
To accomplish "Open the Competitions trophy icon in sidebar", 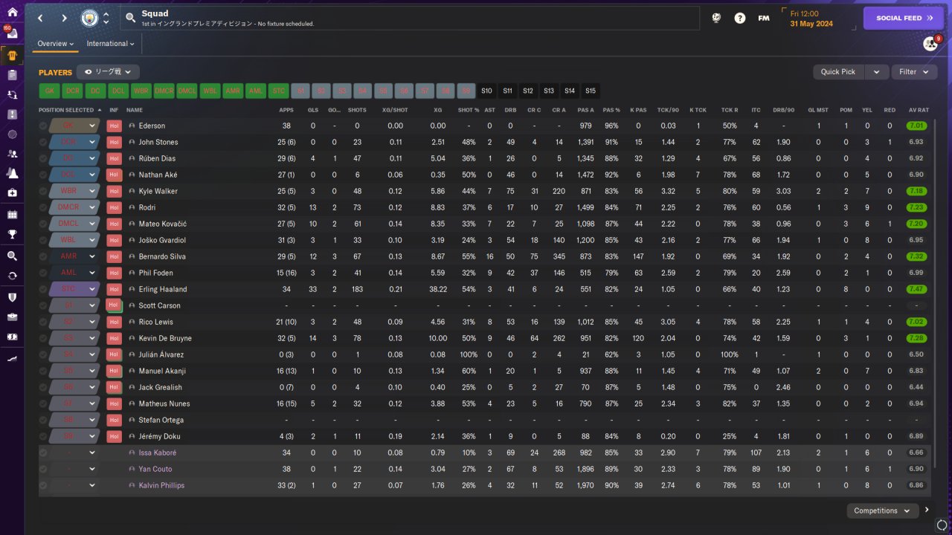I will point(12,234).
